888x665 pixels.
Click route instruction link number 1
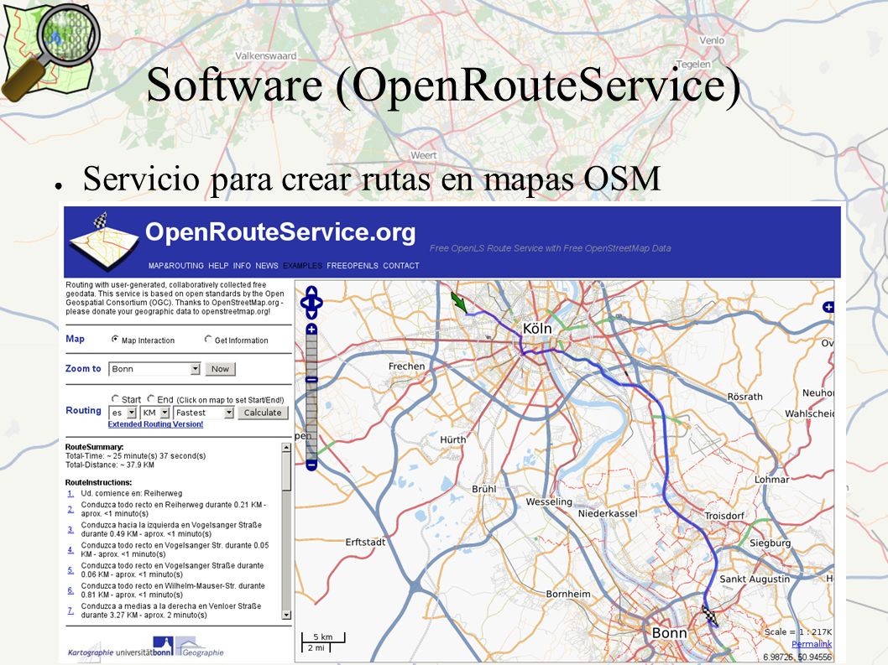(71, 494)
